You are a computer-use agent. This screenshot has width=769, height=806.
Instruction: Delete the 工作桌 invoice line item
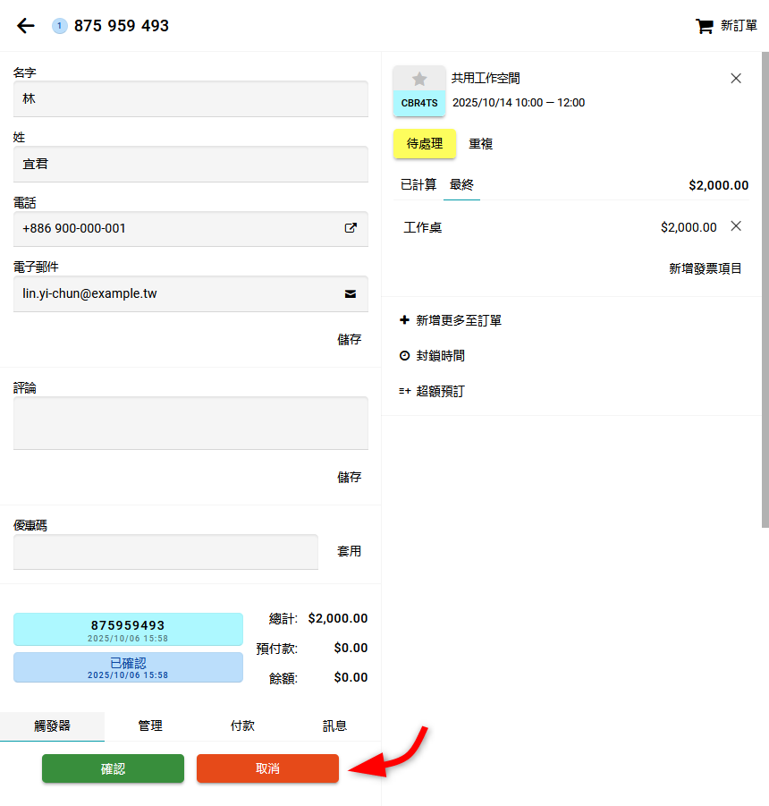point(736,226)
